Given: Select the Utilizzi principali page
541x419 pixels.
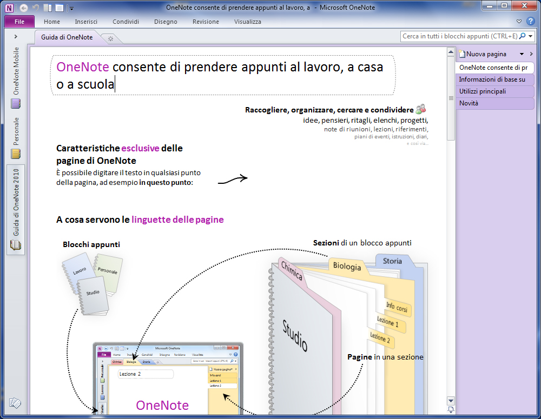Looking at the screenshot, I should click(x=482, y=91).
